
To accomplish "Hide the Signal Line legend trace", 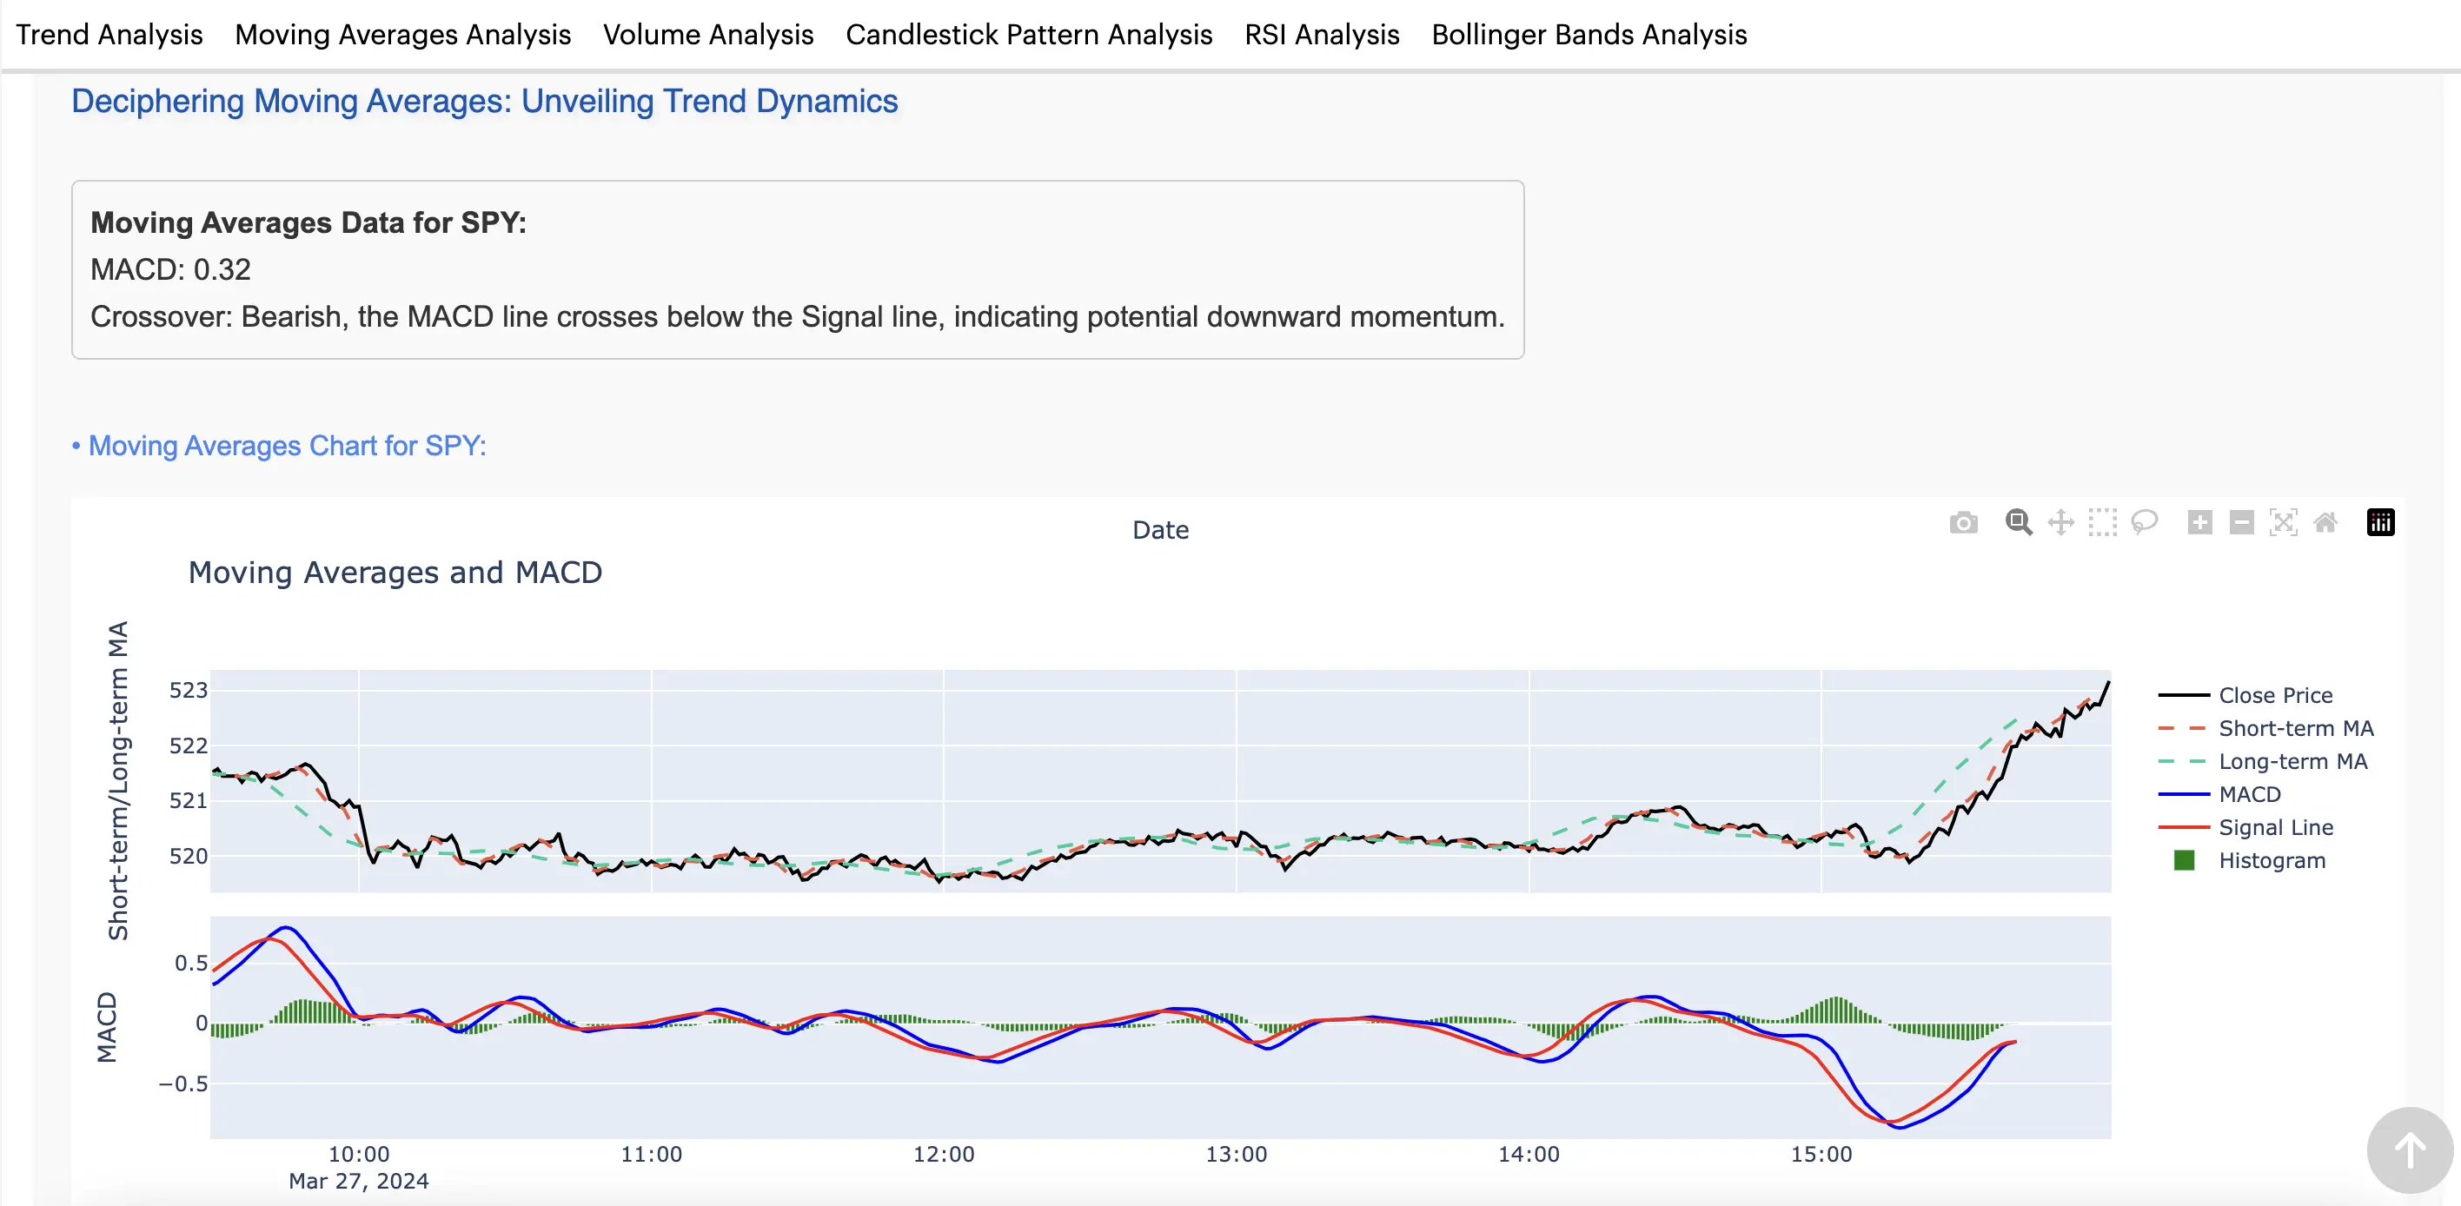I will [2246, 827].
